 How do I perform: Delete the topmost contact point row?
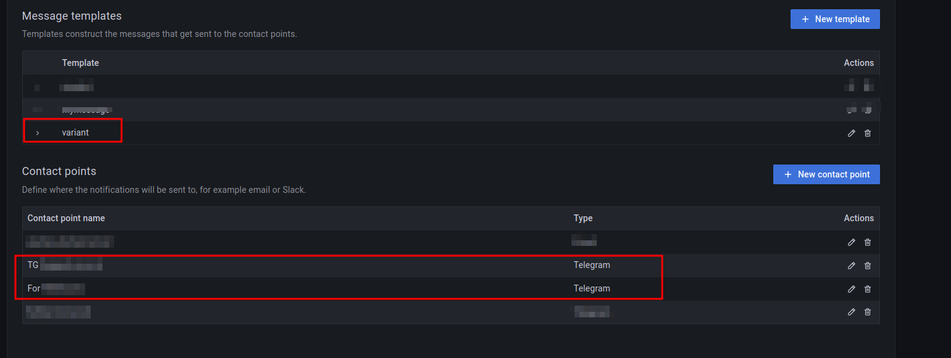[868, 242]
